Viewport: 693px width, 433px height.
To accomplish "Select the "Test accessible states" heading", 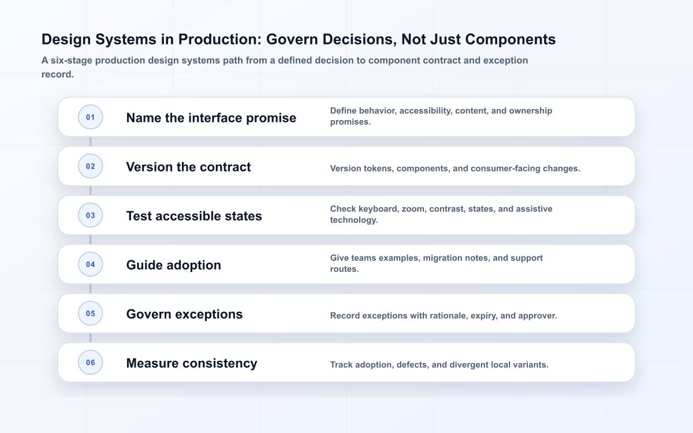I will coord(194,216).
